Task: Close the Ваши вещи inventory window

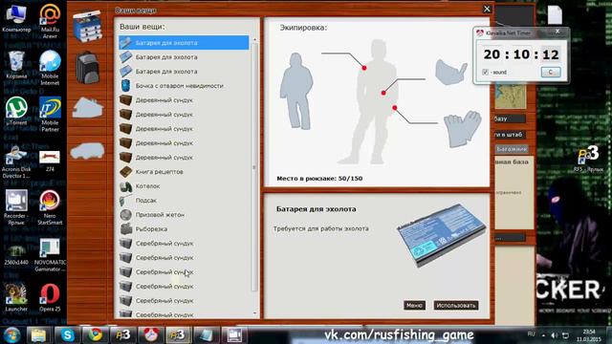Action: coord(487,9)
